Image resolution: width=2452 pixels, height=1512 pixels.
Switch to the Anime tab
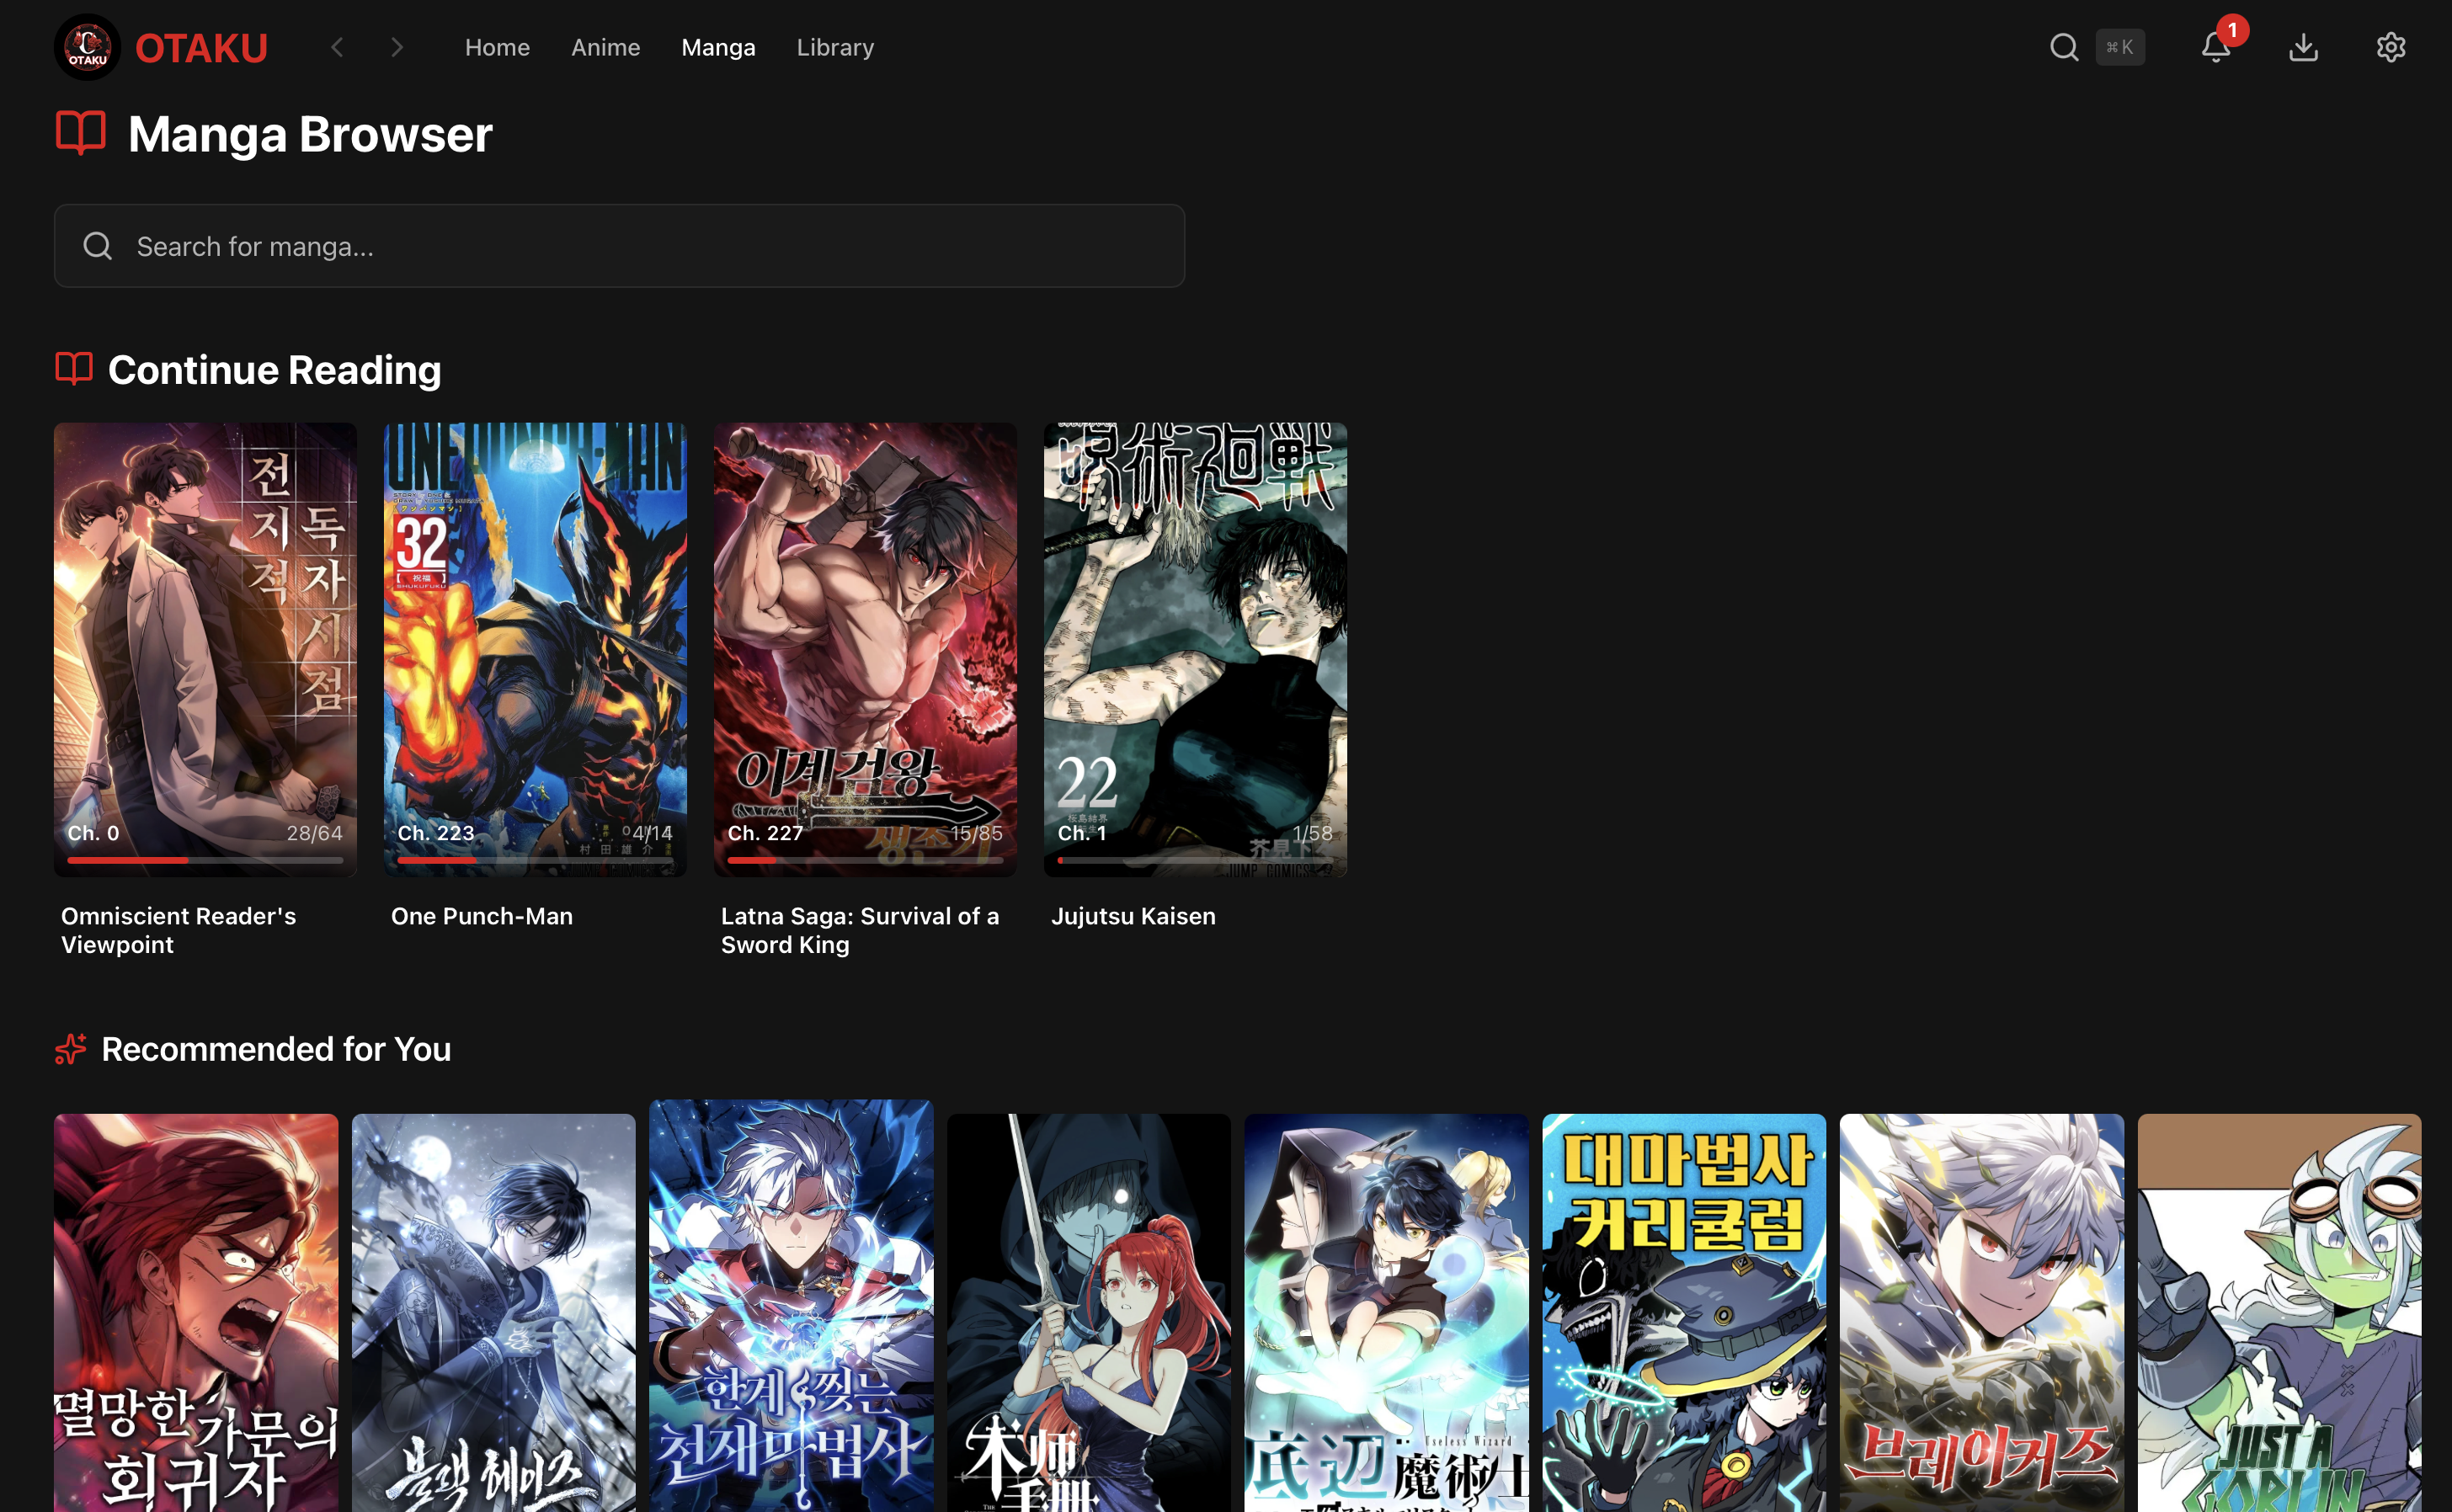[605, 47]
